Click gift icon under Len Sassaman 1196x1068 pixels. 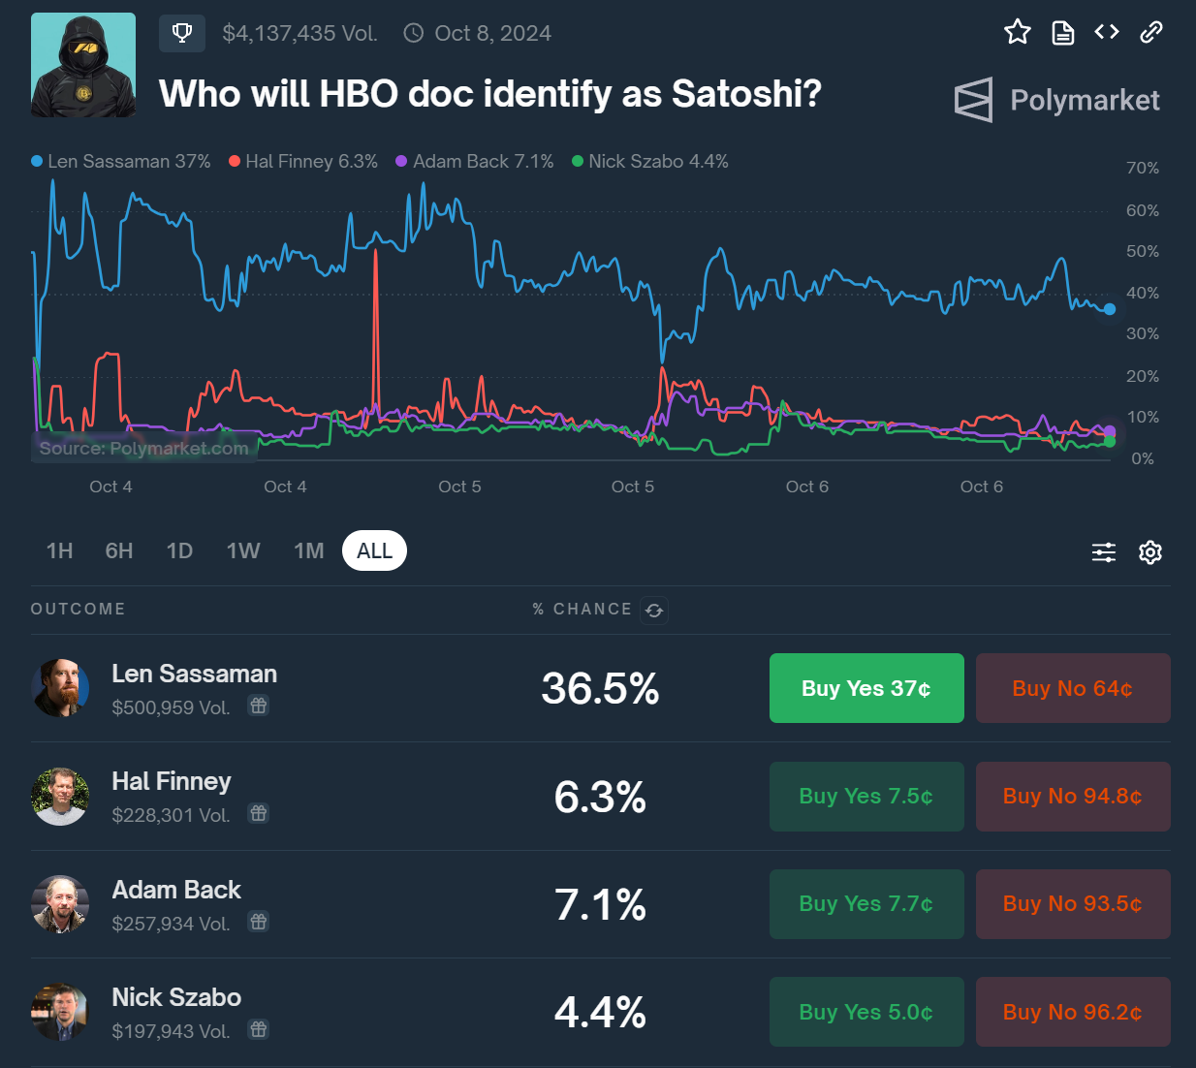pos(258,706)
